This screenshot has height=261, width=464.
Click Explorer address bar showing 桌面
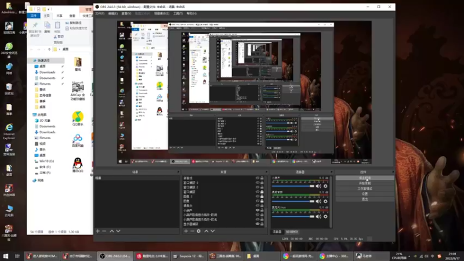72,49
